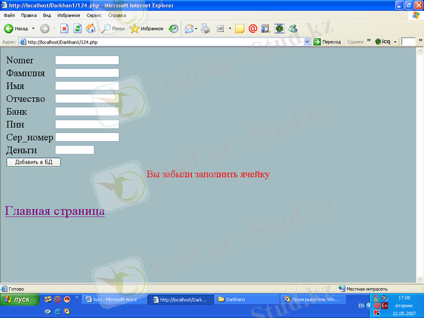Open Favorites (Избранное) star icon
The image size is (424, 318).
tap(135, 29)
